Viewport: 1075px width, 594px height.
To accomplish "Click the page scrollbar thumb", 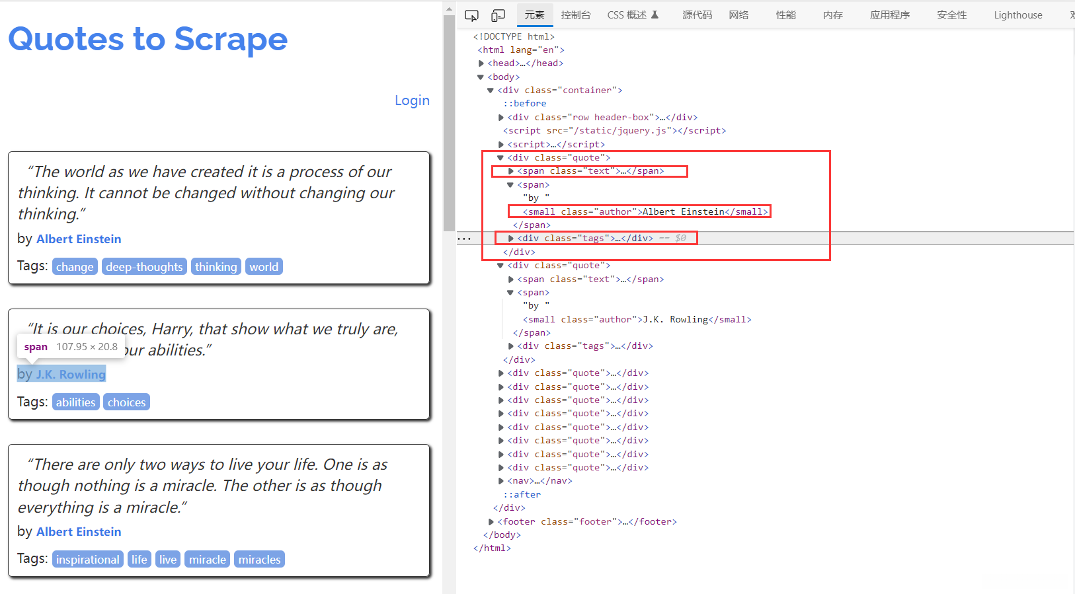I will (450, 122).
